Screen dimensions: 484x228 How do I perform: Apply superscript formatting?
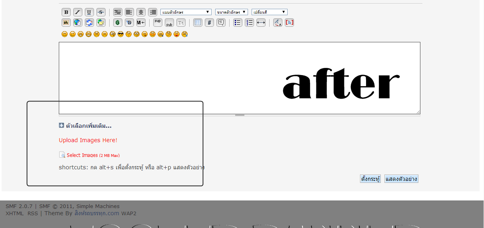click(x=158, y=22)
